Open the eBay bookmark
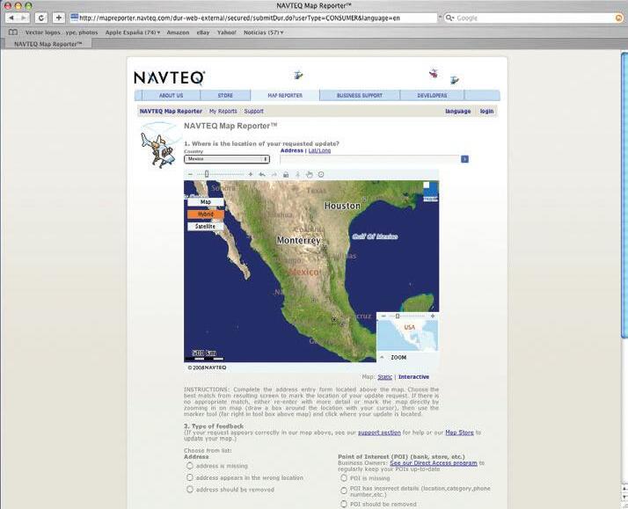This screenshot has height=509, width=628. coord(203,33)
